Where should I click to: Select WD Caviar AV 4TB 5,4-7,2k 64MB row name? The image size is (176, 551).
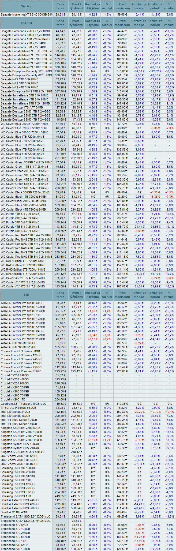[x=23, y=287]
